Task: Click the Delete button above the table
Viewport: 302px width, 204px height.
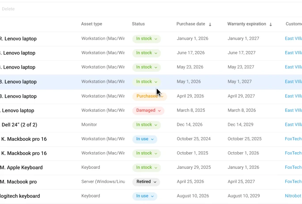Action: point(8,9)
